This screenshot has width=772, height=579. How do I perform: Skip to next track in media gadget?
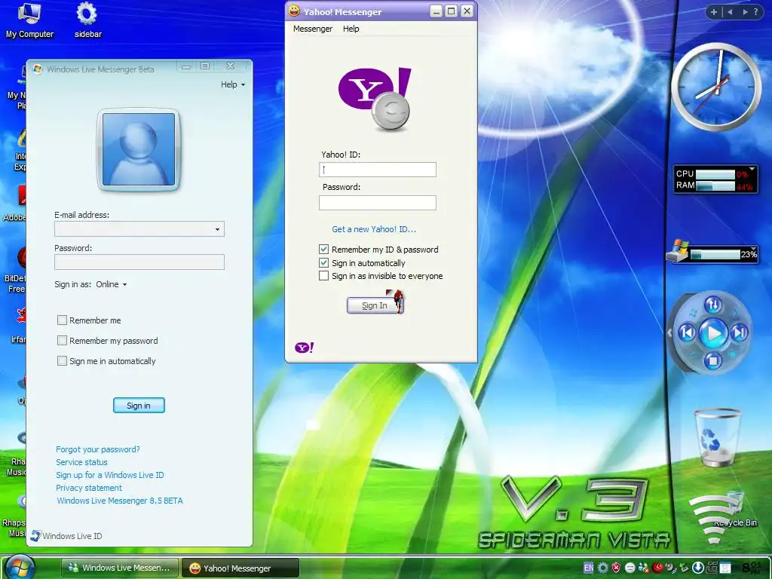pyautogui.click(x=739, y=333)
